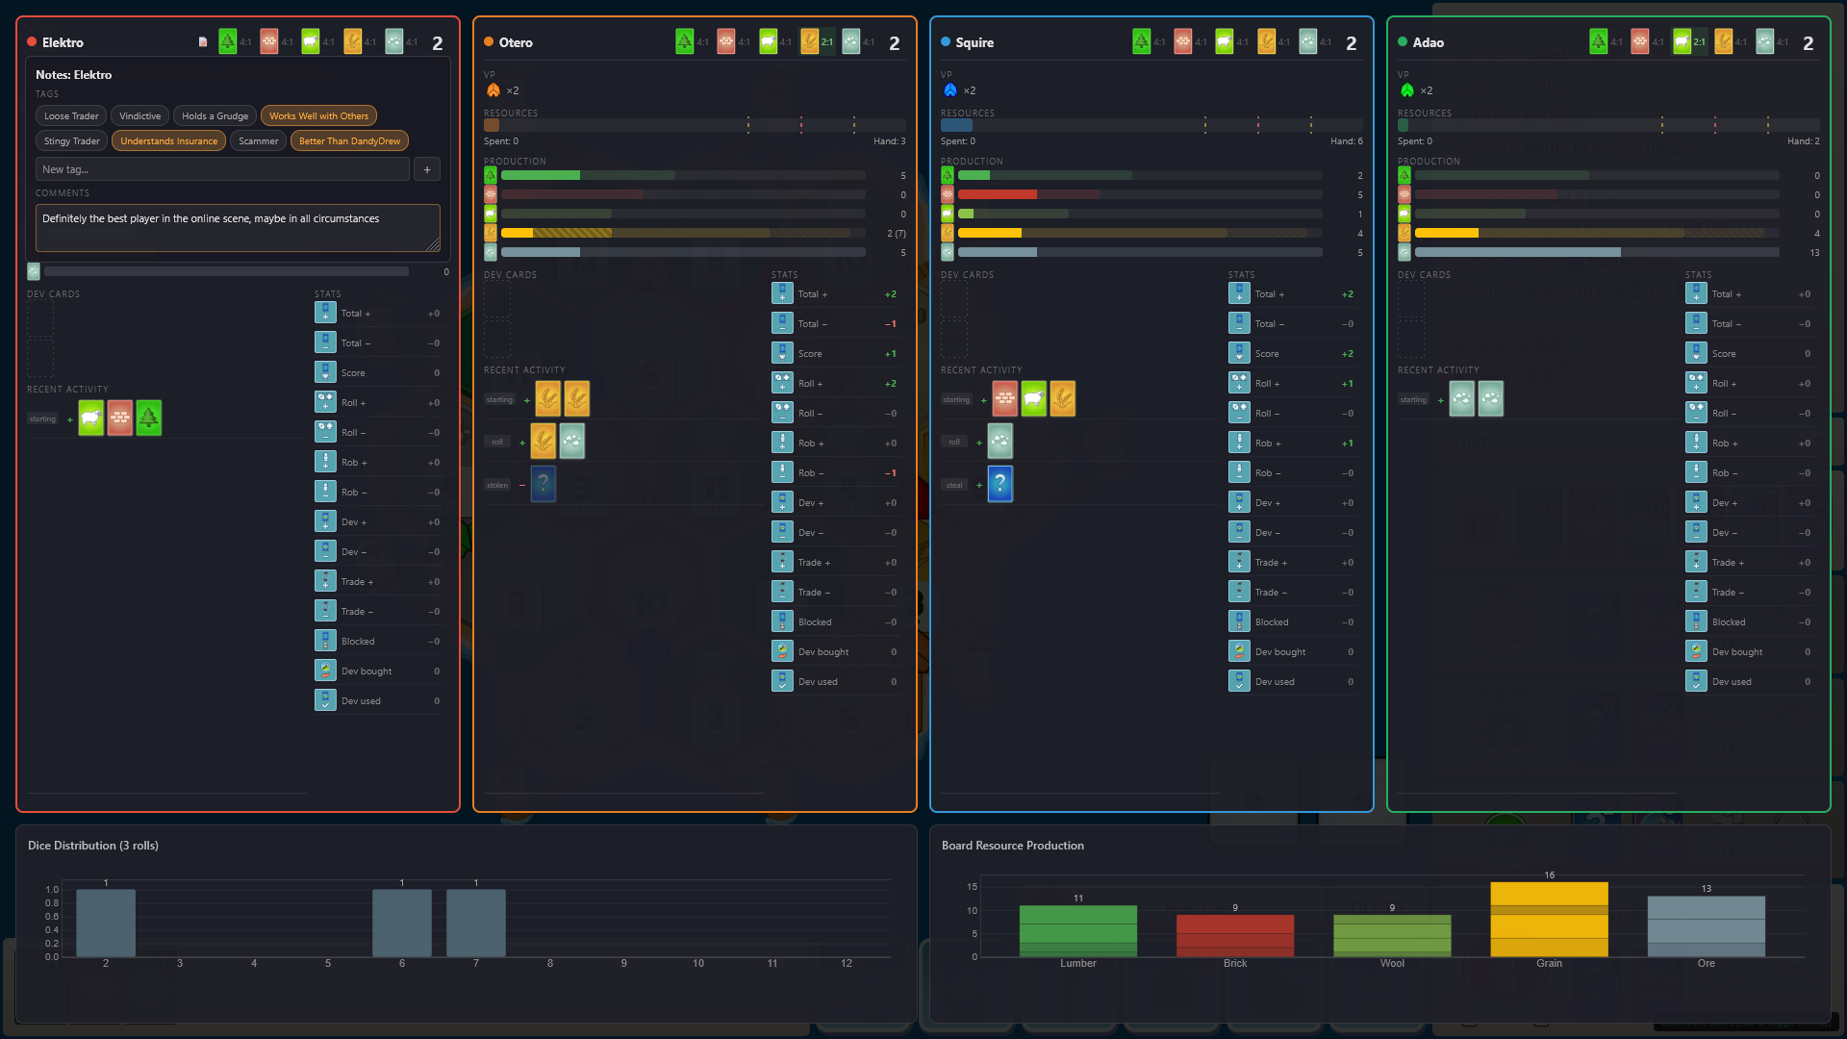Image resolution: width=1847 pixels, height=1039 pixels.
Task: Focus the New tag input field
Action: (x=222, y=169)
